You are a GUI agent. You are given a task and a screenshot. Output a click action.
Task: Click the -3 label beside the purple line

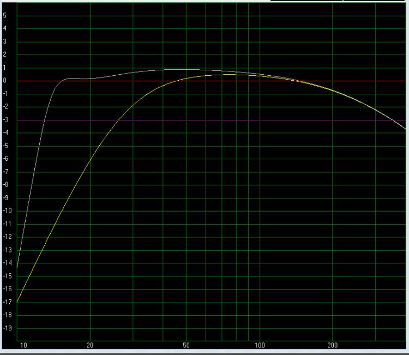click(x=5, y=119)
